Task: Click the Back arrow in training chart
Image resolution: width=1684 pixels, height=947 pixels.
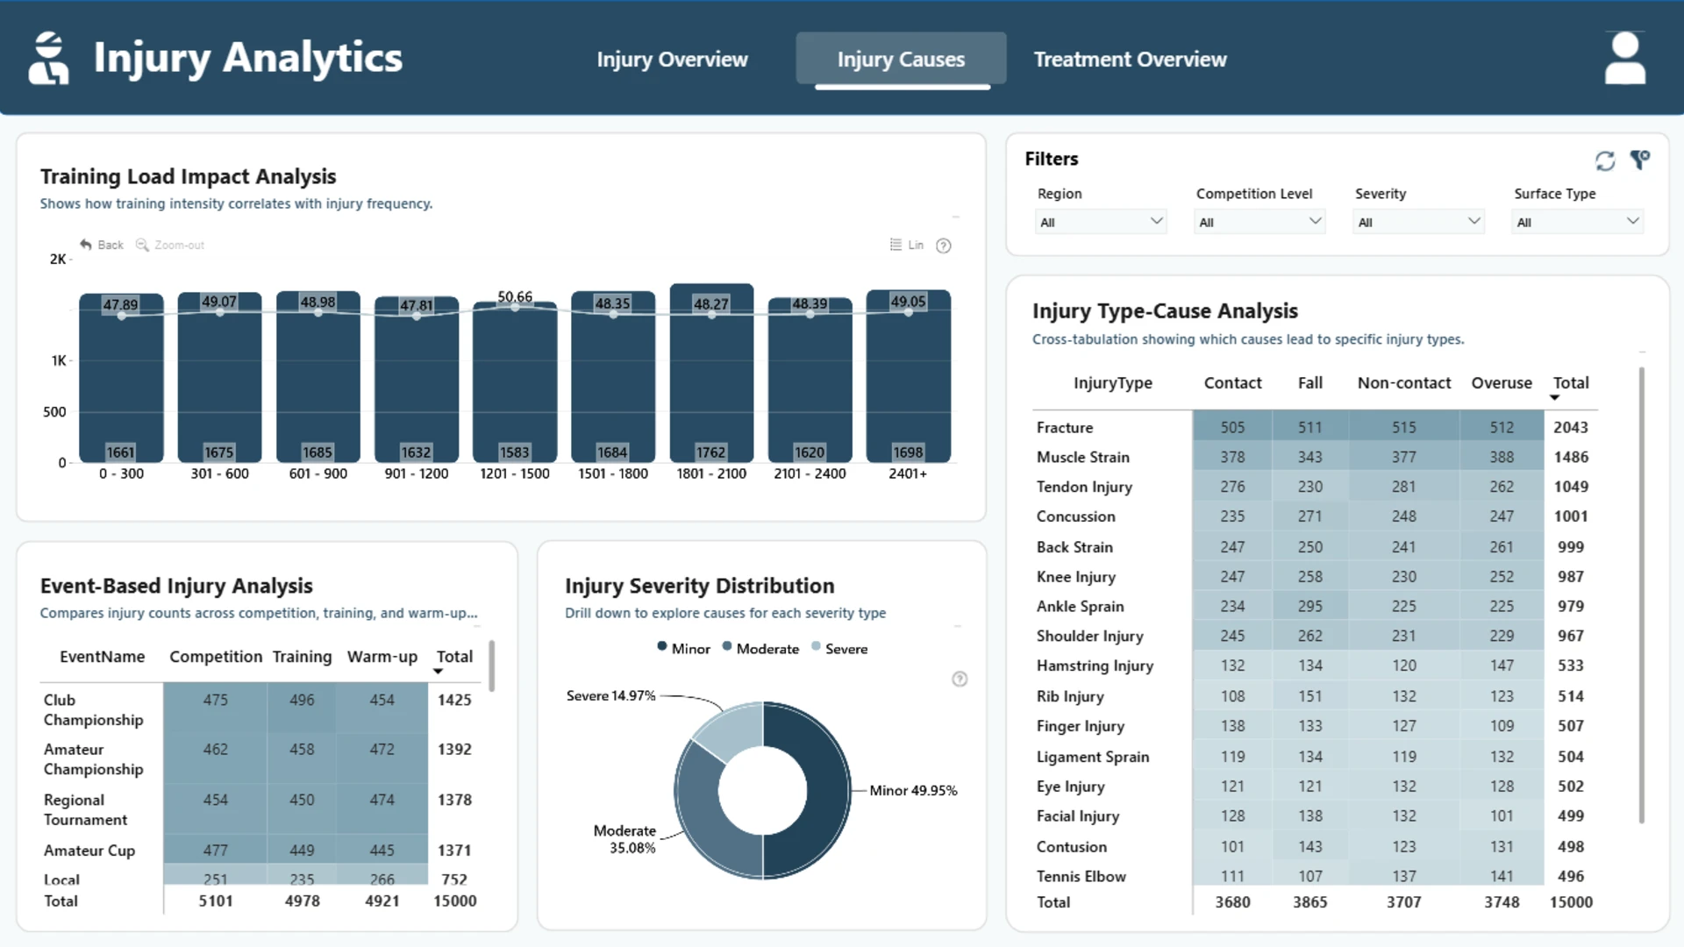Action: 86,245
